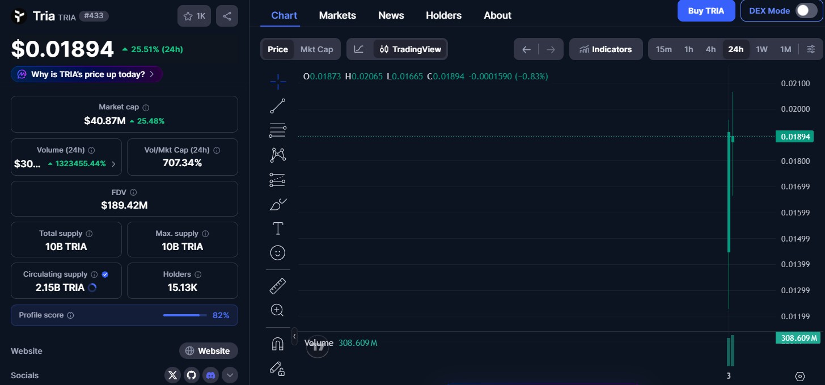Activate the magnet snap mode icon
The image size is (825, 385).
pos(278,344)
